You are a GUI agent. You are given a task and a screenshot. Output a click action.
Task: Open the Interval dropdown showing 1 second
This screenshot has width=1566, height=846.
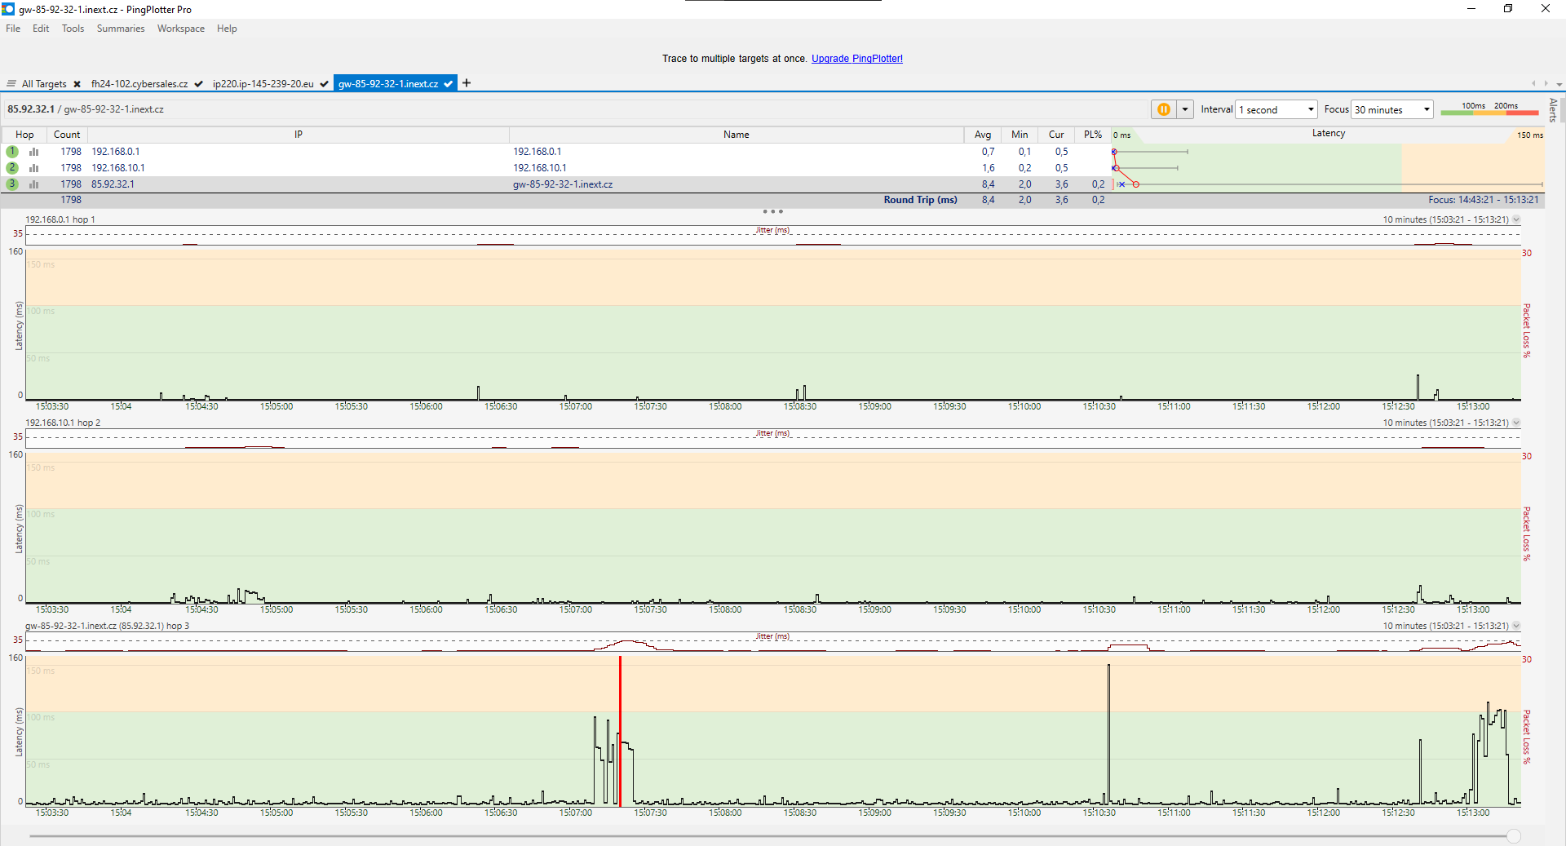coord(1276,109)
